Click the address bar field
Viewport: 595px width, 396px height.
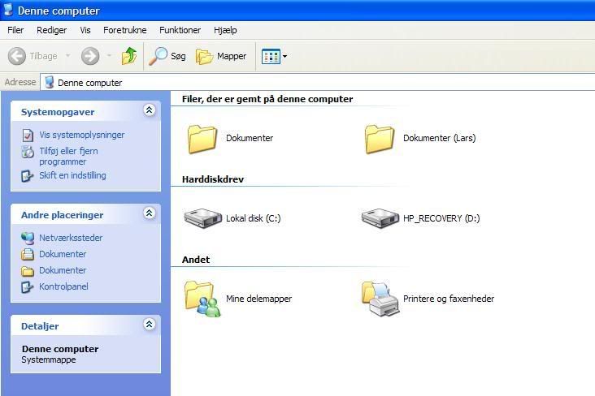318,82
